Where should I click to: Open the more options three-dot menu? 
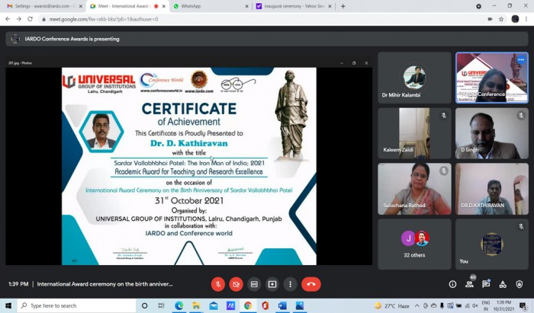(290, 284)
